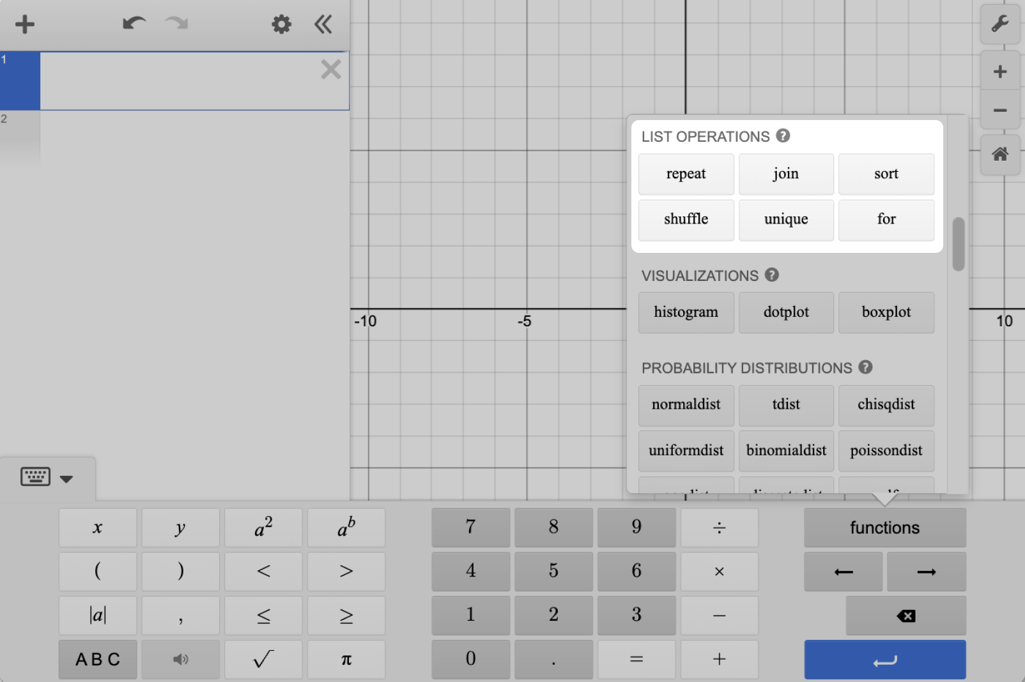Toggle the on-screen keyboard icon
Image resolution: width=1025 pixels, height=682 pixels.
[36, 477]
